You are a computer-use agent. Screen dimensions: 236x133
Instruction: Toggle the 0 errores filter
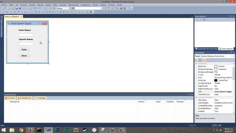(10, 98)
